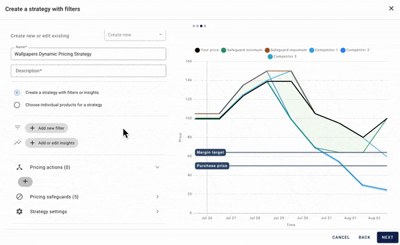This screenshot has height=245, width=400.
Task: Expand Strategy settings chevron
Action: pyautogui.click(x=157, y=212)
